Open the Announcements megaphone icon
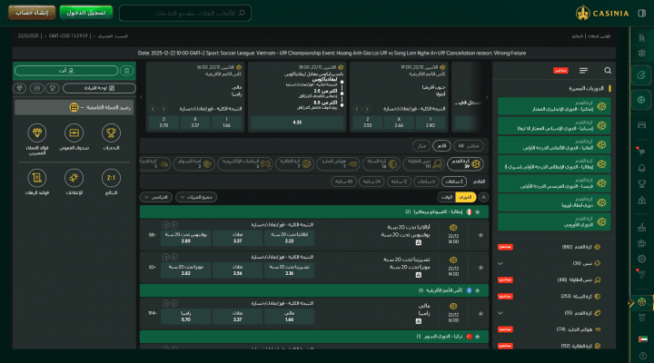The image size is (654, 363). 74,179
